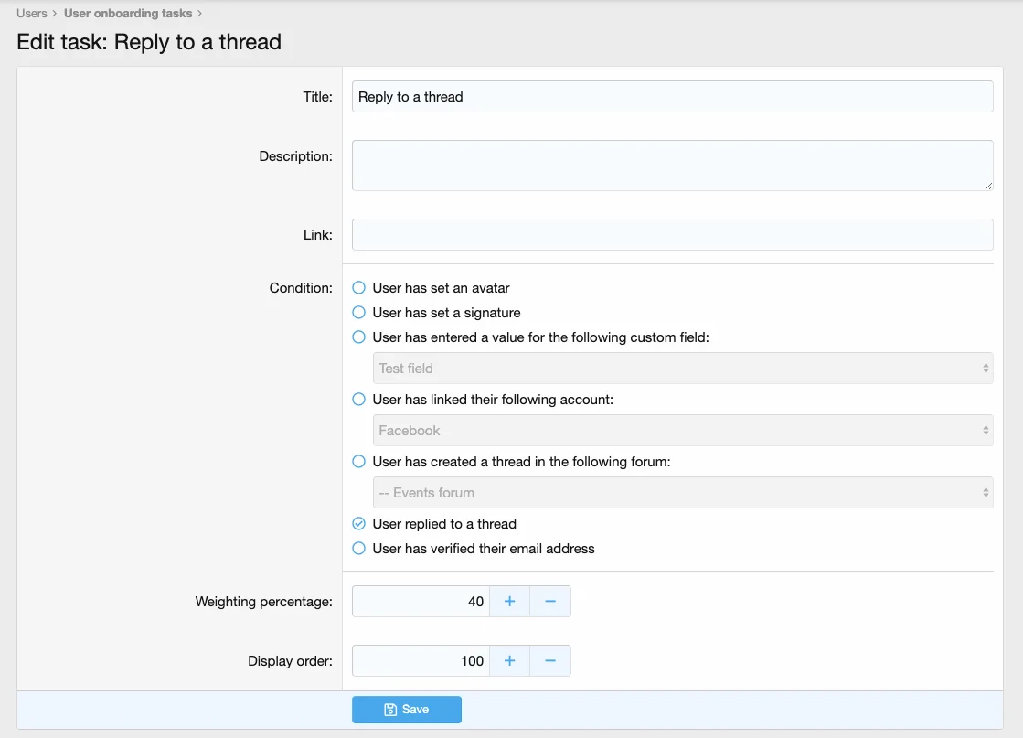1023x738 pixels.
Task: Select created thread in forum radio
Action: (359, 462)
